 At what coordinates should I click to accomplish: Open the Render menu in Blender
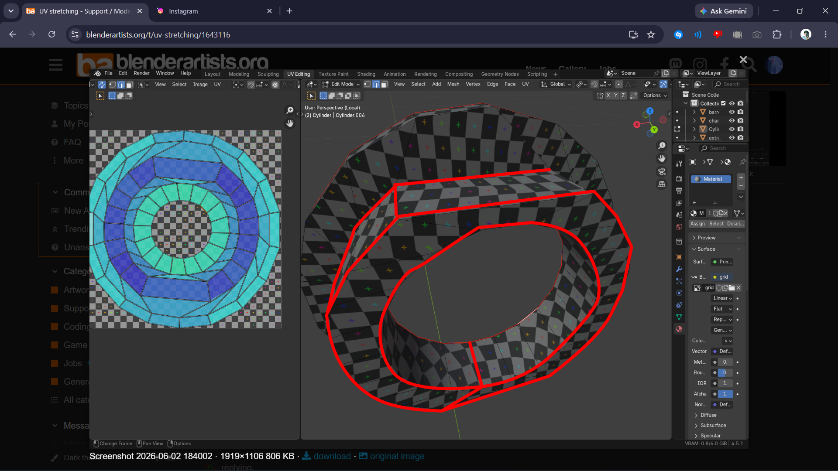(x=141, y=73)
